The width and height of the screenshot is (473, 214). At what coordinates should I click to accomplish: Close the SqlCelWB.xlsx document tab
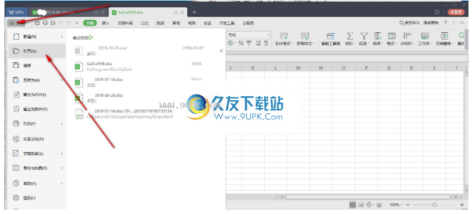(x=182, y=12)
